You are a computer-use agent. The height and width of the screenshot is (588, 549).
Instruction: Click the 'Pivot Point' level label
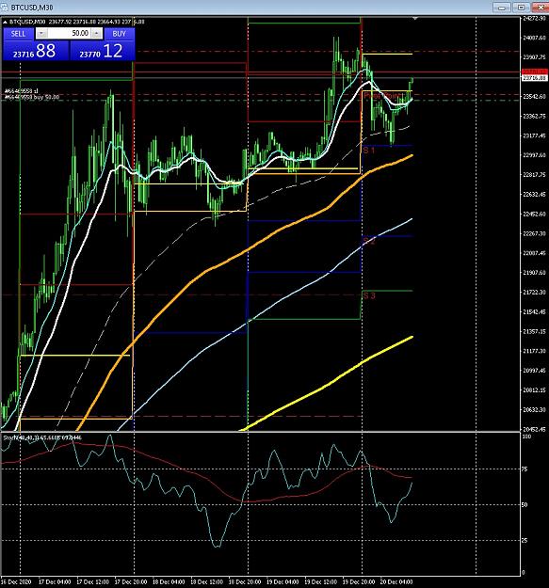coord(382,96)
